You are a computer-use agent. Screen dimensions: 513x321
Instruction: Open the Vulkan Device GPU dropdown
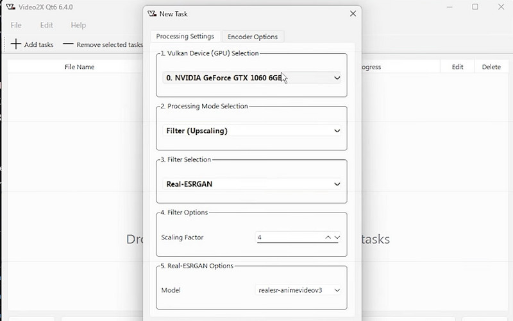(x=253, y=78)
